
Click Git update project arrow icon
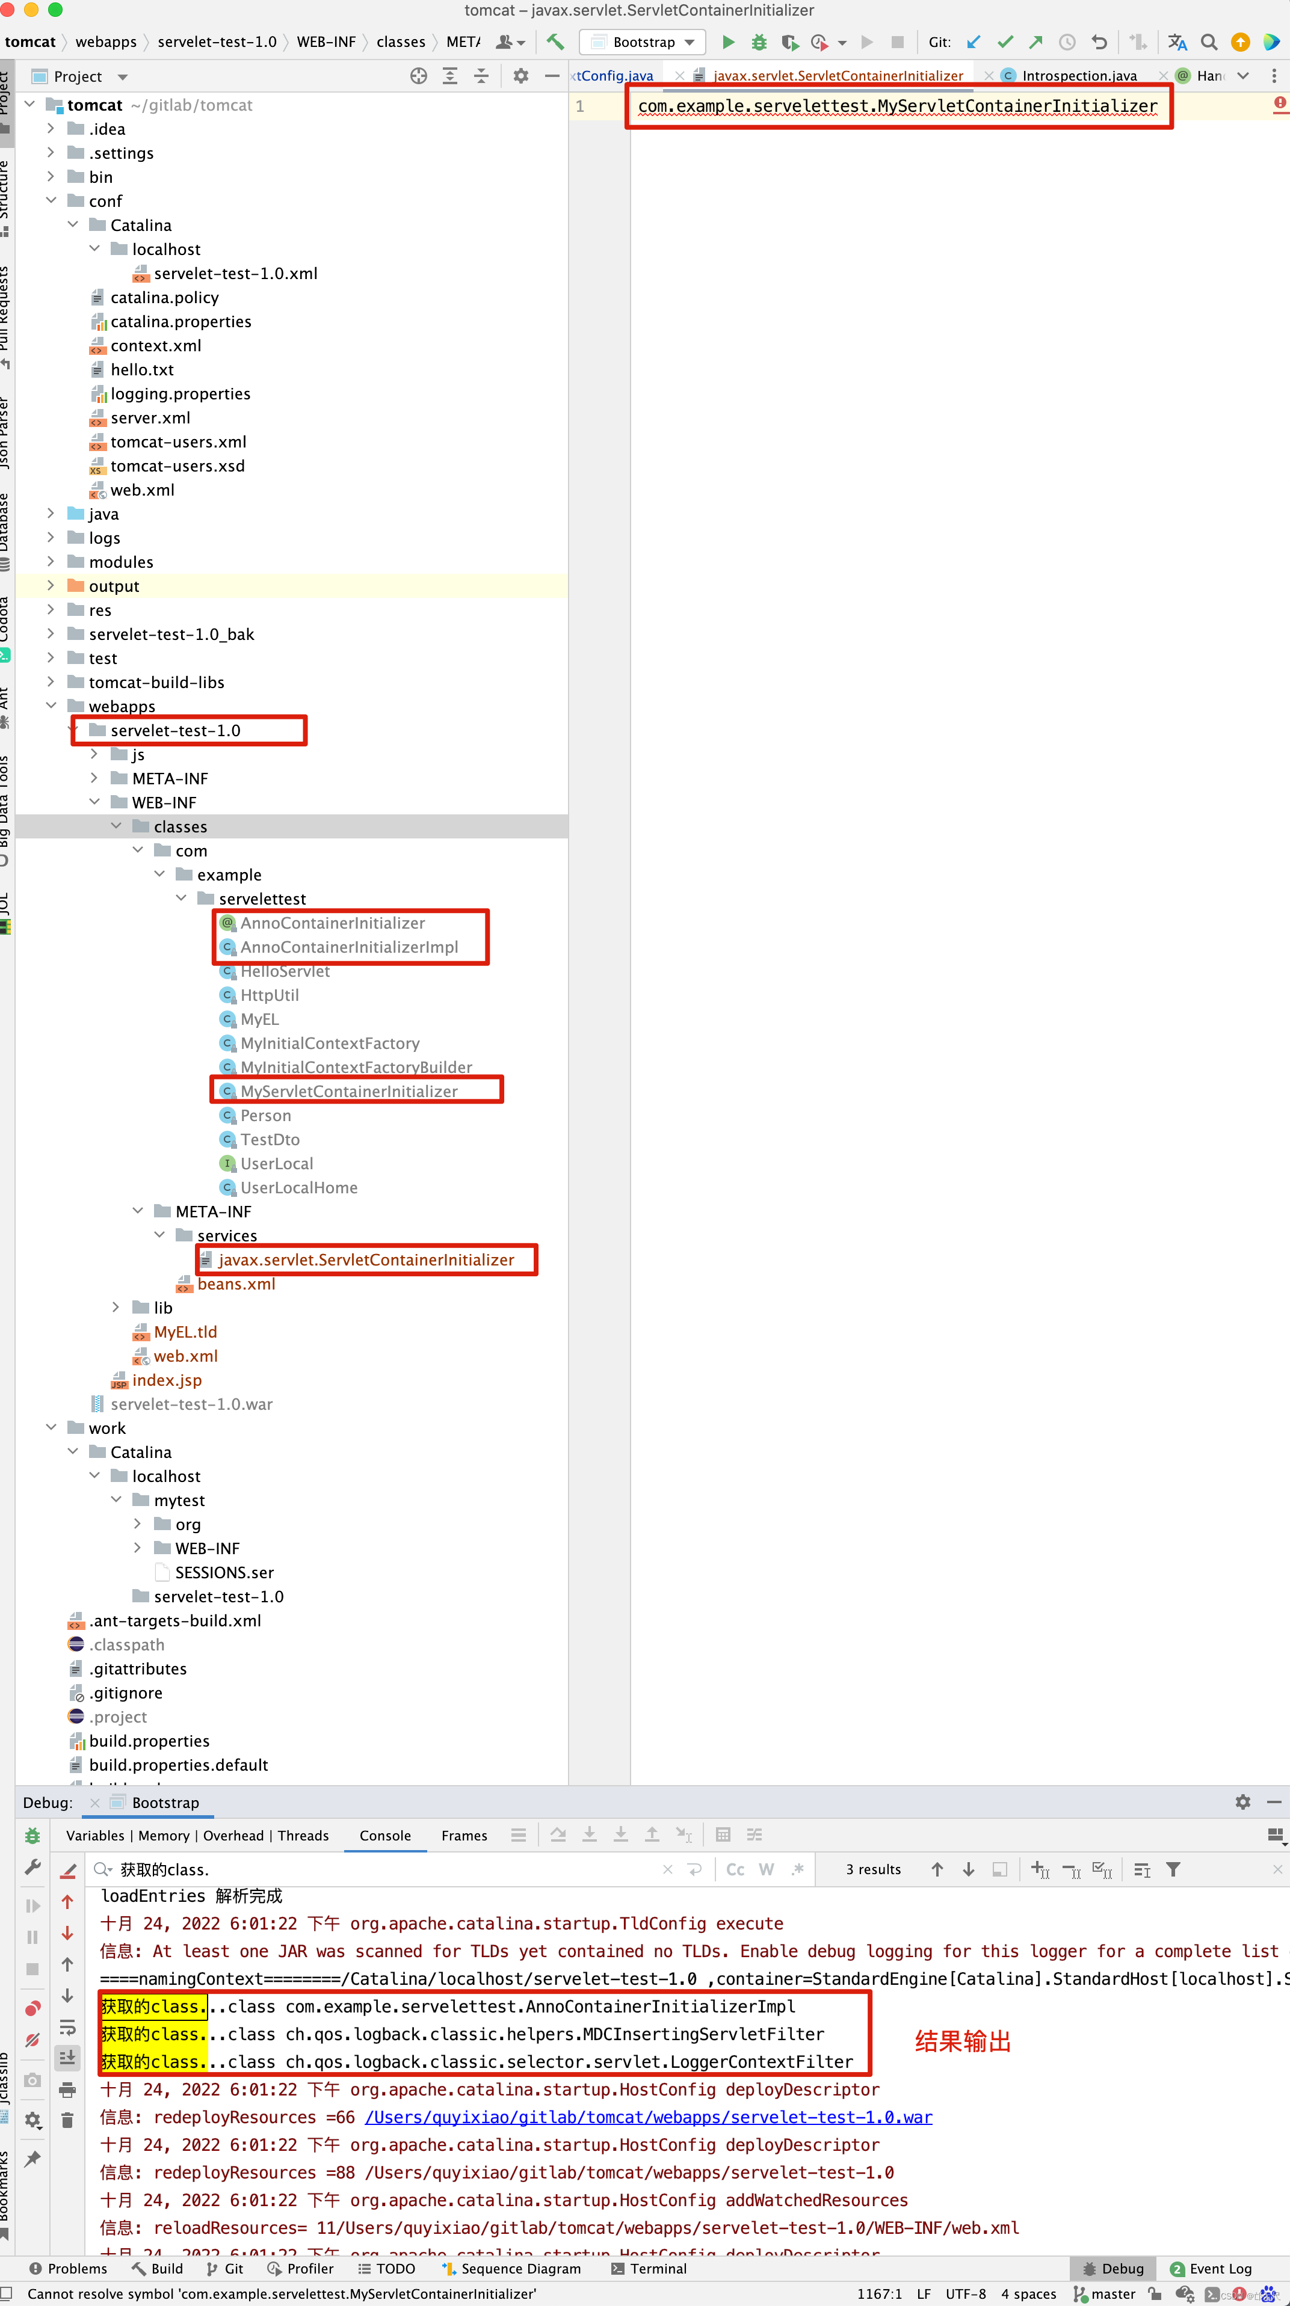(974, 42)
